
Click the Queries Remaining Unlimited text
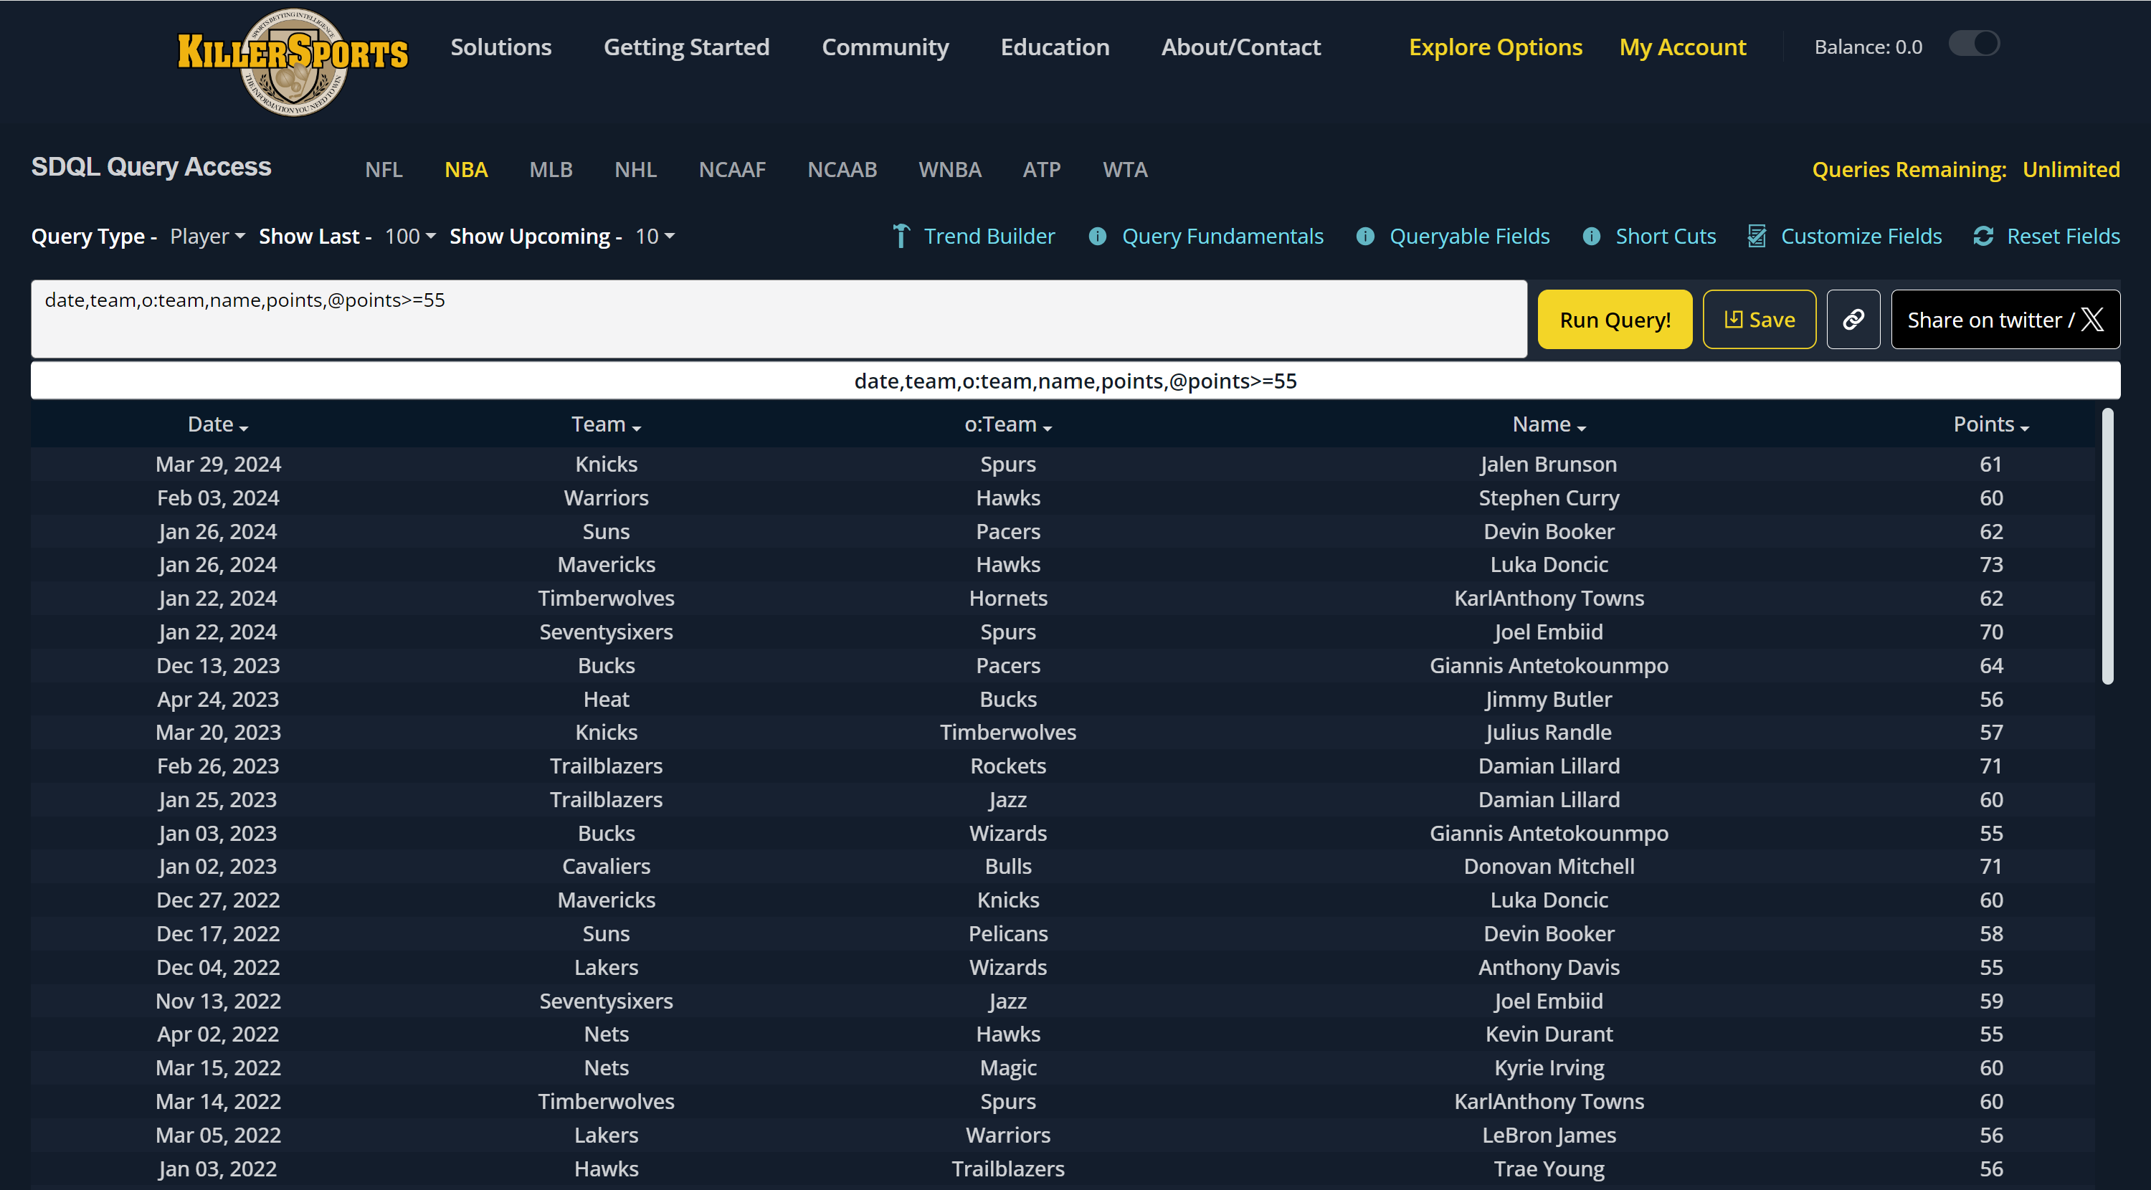tap(1965, 169)
